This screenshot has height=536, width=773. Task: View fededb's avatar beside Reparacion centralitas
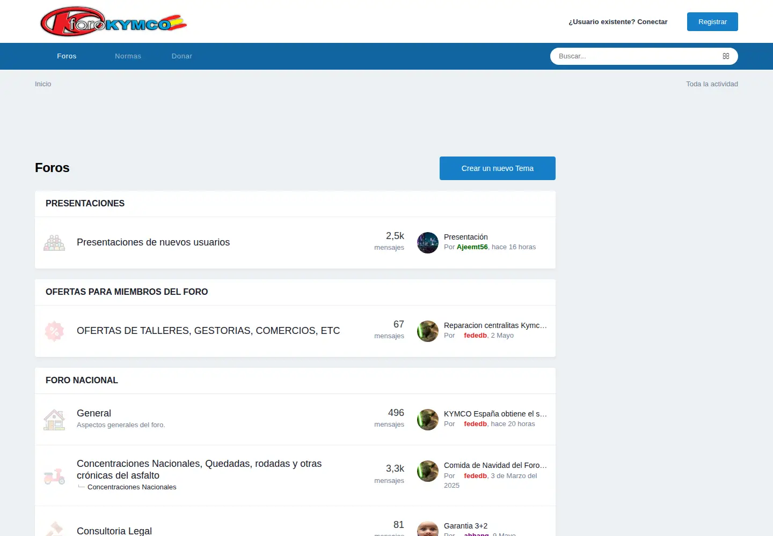click(428, 331)
